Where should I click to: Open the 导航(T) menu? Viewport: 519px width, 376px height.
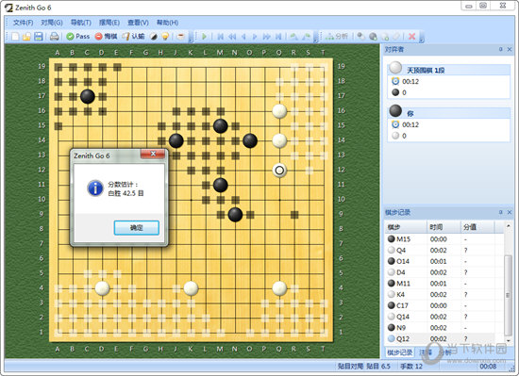(81, 23)
